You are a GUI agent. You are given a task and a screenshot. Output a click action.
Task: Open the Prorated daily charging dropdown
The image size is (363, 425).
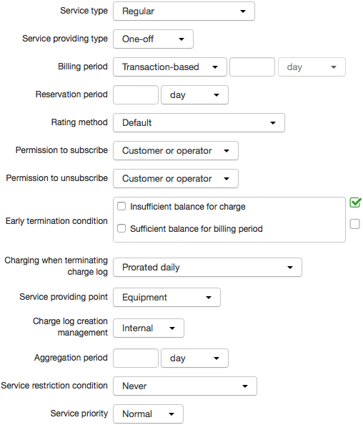tap(207, 268)
